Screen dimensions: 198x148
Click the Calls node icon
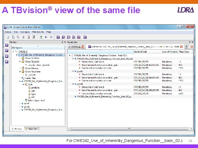coord(26,84)
